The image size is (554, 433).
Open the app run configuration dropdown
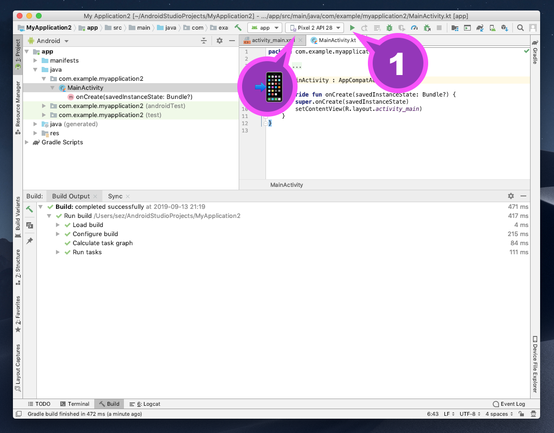265,28
